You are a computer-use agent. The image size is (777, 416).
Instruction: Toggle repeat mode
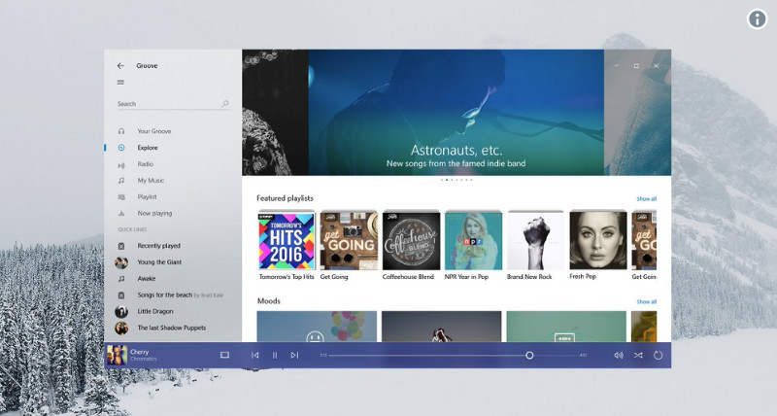(x=659, y=355)
